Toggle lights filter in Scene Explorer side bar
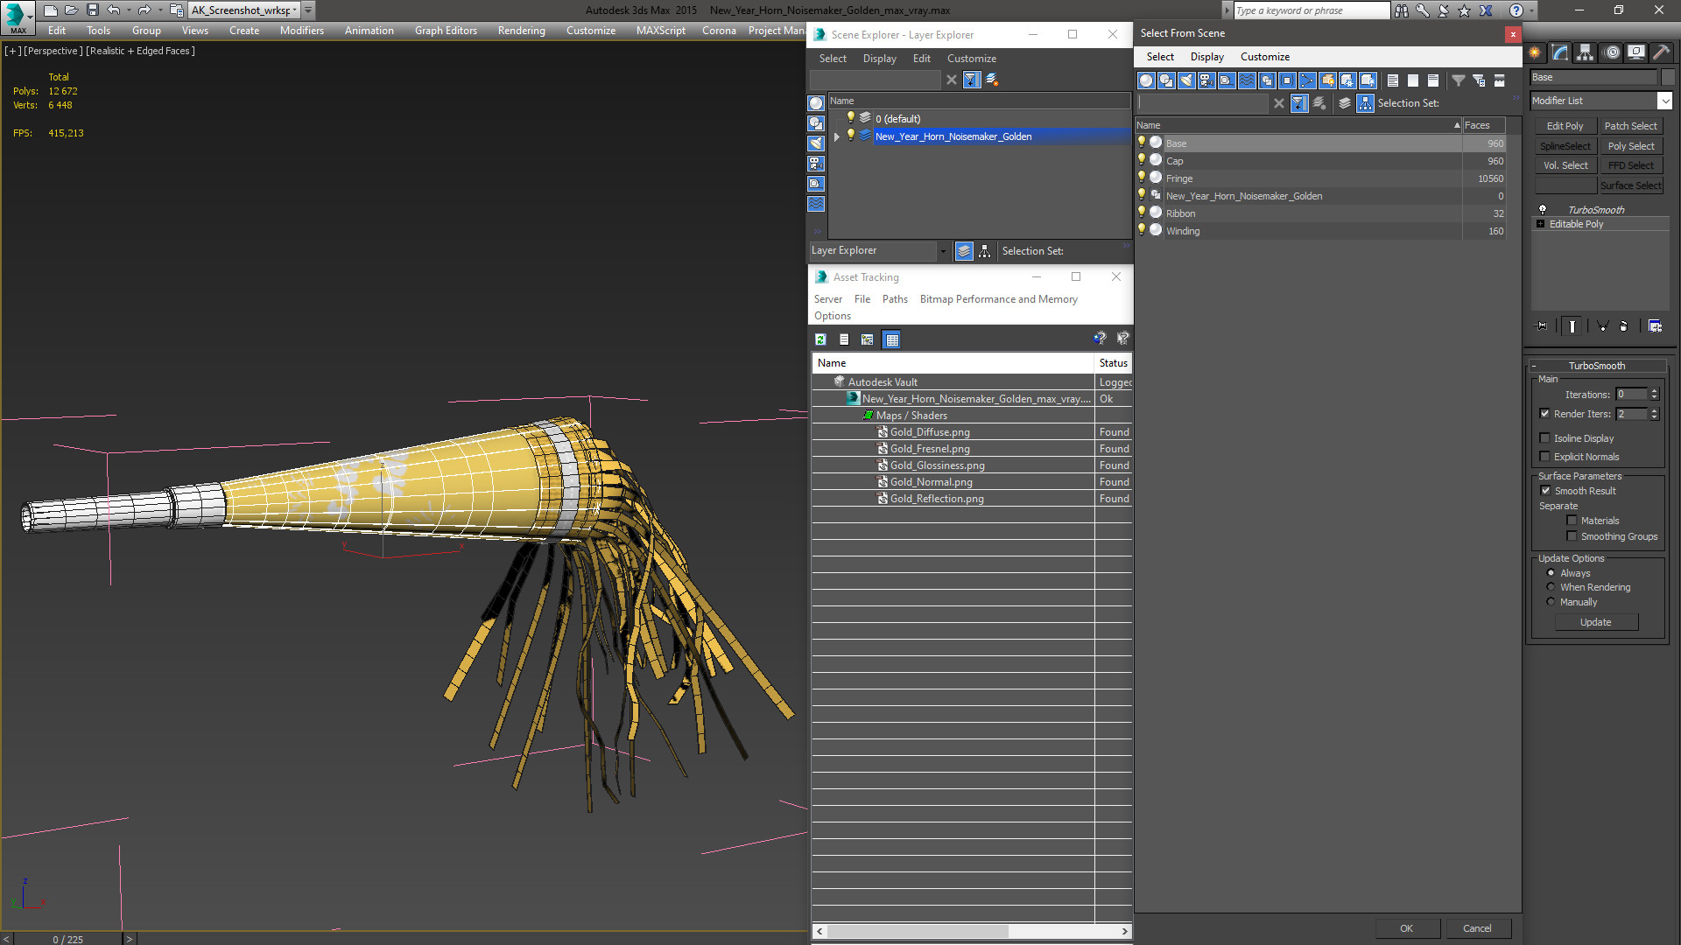 coord(816,143)
